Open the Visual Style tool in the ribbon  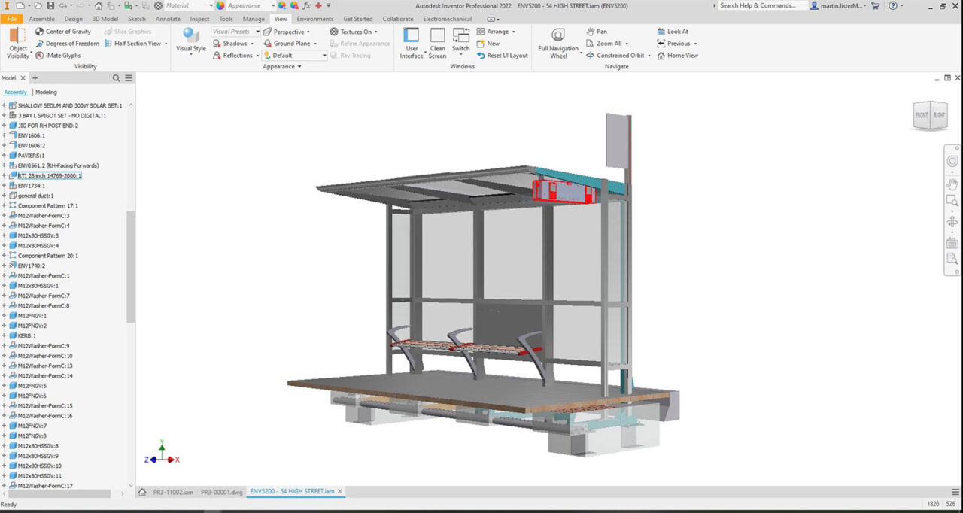pyautogui.click(x=190, y=43)
